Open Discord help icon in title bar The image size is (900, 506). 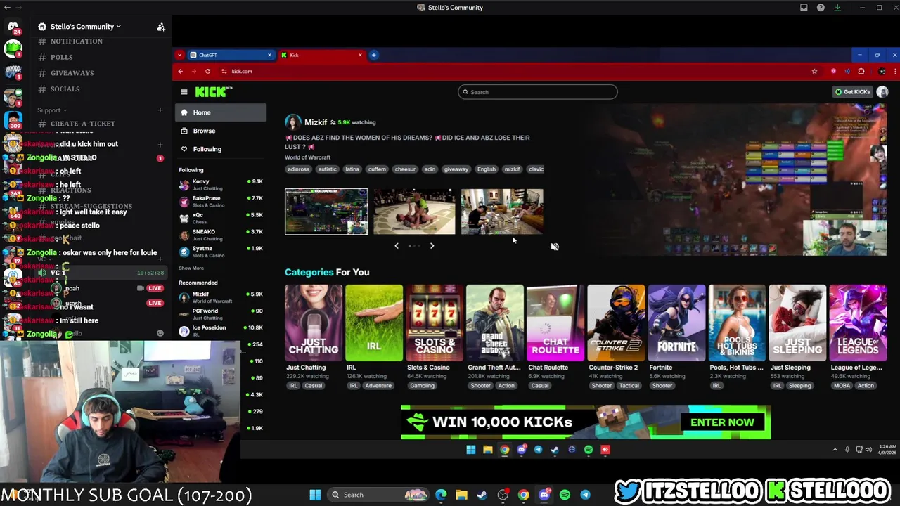(x=821, y=8)
